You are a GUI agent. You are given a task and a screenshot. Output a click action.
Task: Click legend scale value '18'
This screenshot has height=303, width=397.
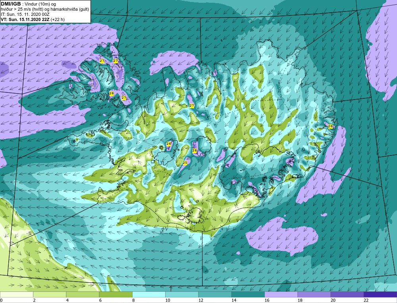[300, 300]
